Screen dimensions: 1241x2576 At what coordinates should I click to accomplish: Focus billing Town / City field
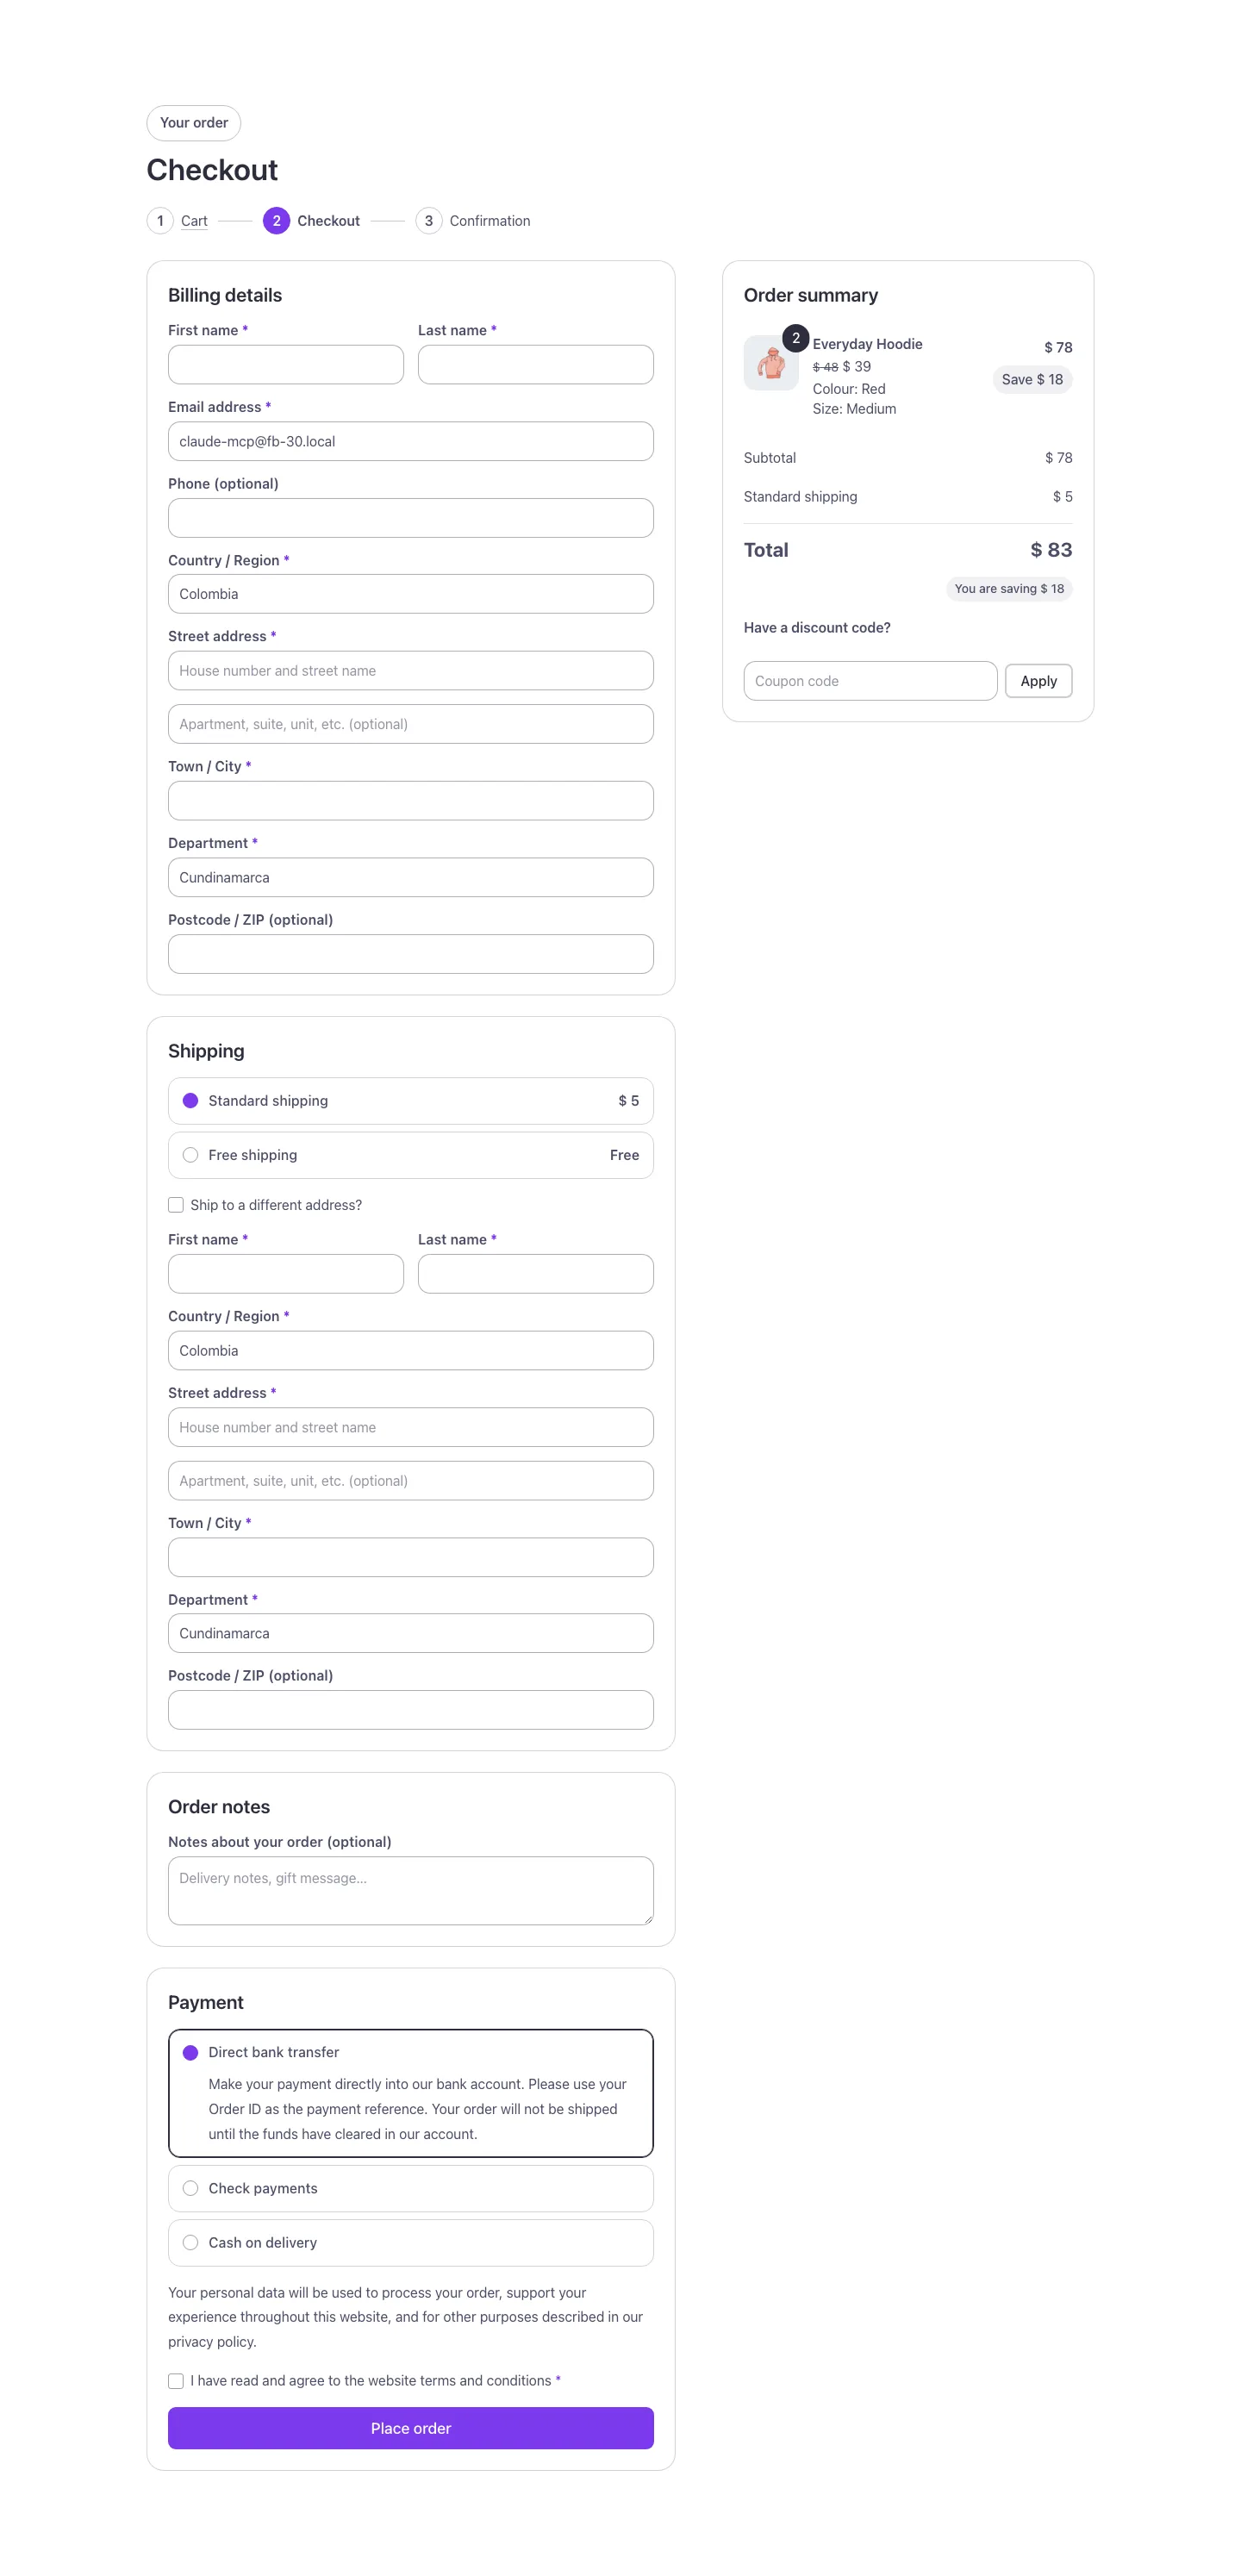point(411,801)
